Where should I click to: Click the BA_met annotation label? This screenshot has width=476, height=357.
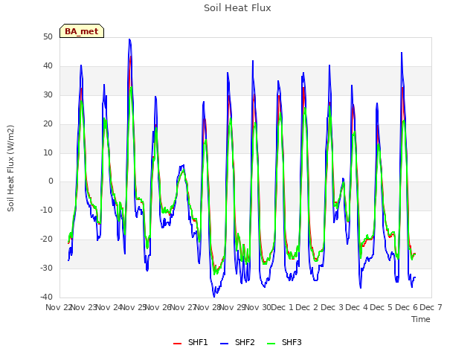[82, 31]
